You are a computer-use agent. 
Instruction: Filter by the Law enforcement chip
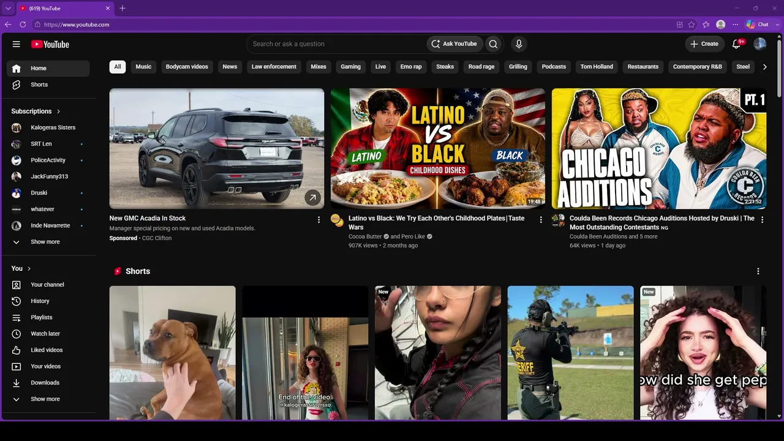[x=274, y=67]
